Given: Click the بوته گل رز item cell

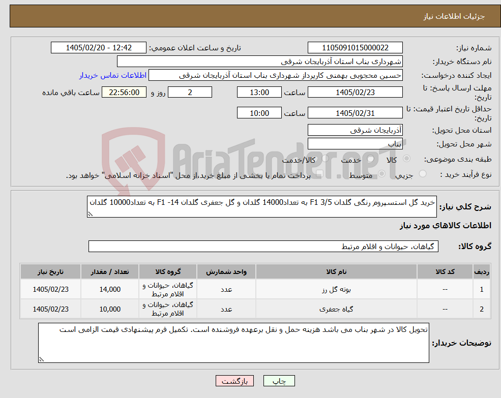Looking at the screenshot, I should pyautogui.click(x=336, y=289).
